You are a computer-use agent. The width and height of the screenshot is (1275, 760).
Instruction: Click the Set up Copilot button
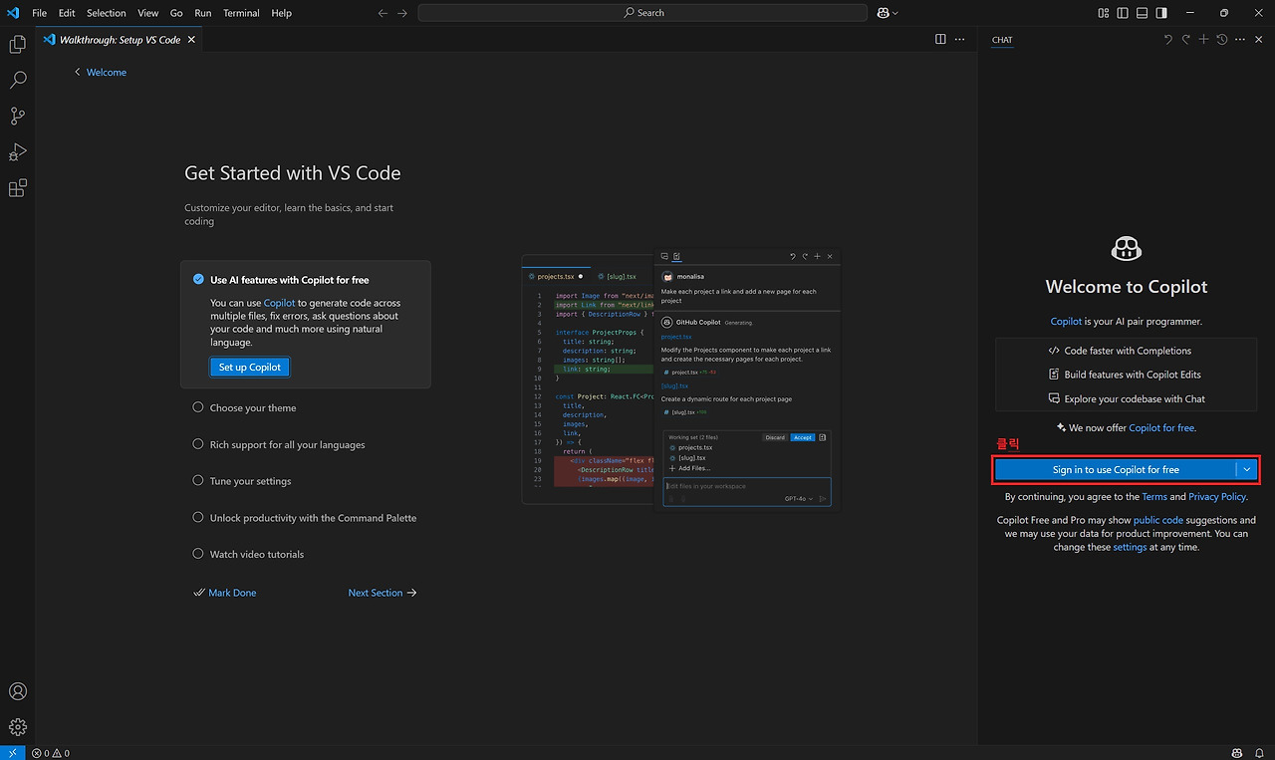click(249, 367)
